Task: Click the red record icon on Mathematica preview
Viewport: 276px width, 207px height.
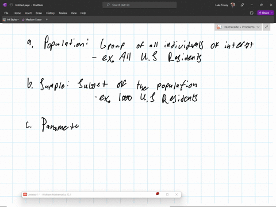Action: click(158, 194)
